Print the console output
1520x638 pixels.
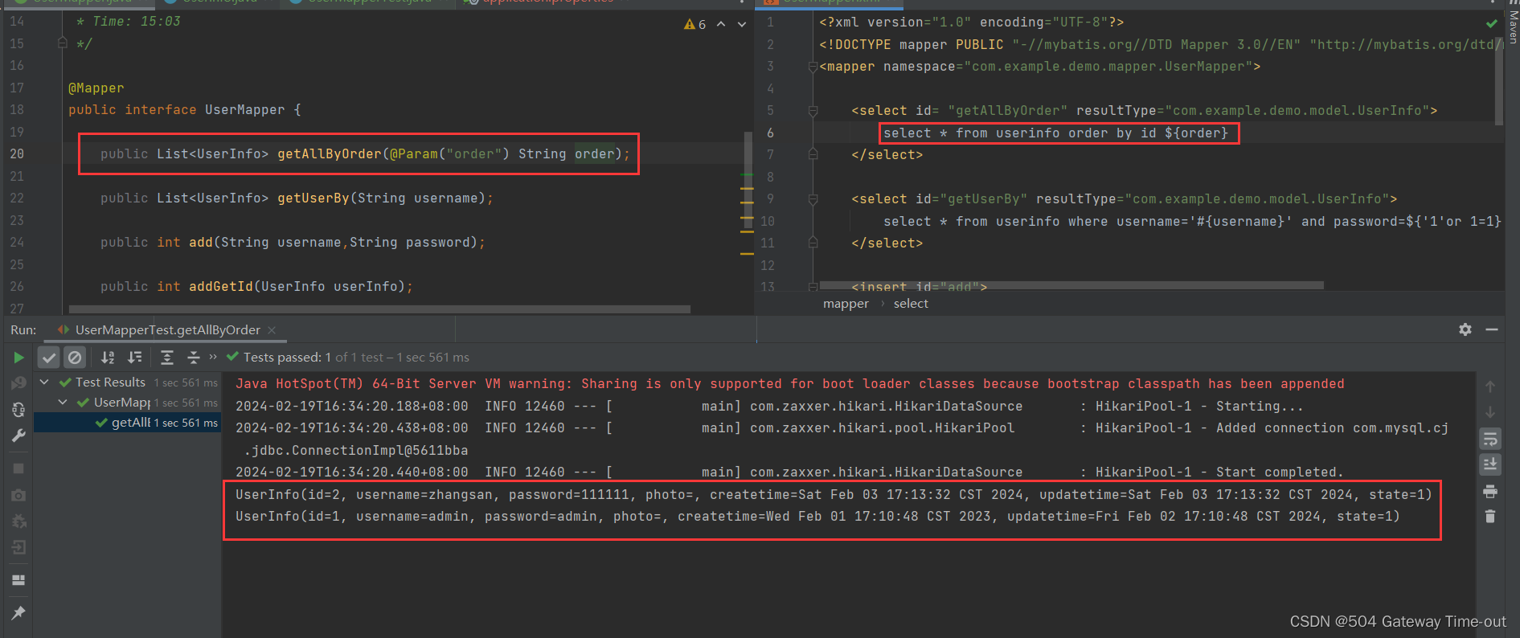1490,491
